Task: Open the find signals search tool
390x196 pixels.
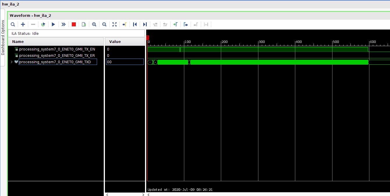Action: tap(13, 24)
